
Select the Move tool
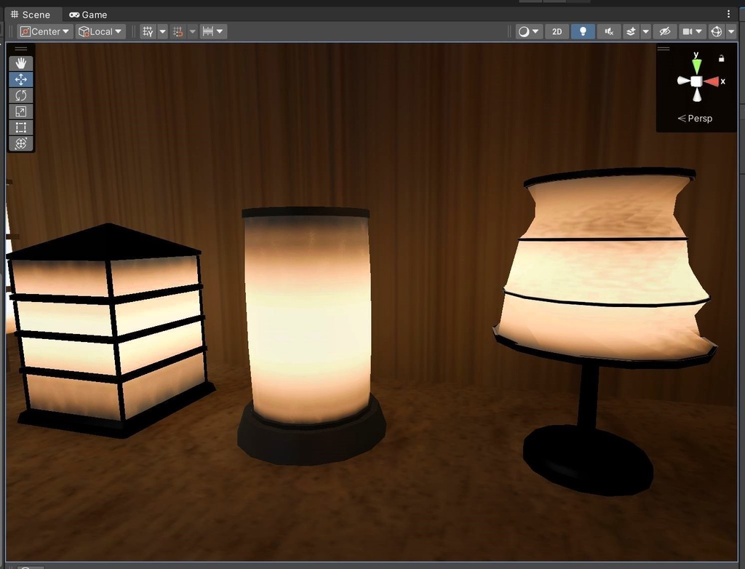tap(21, 79)
